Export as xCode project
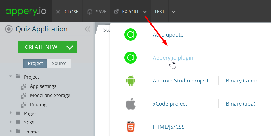Viewport: 271px width, 136px height. (170, 104)
